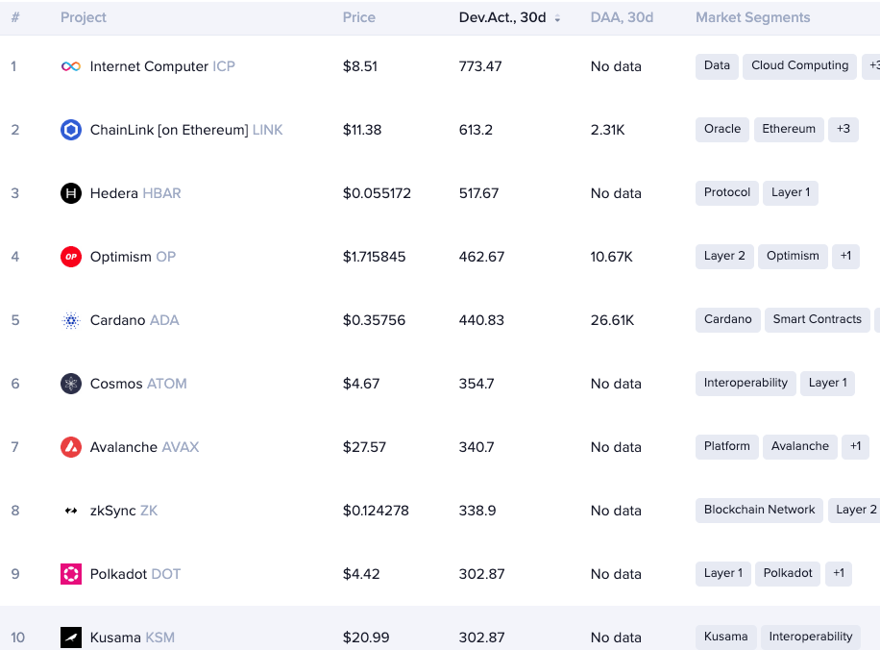The height and width of the screenshot is (650, 880).
Task: Expand Polkadot's +1 more segments
Action: click(x=839, y=574)
